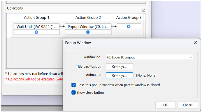The image size is (202, 112).
Task: Open Animation Settings button
Action: point(120,76)
